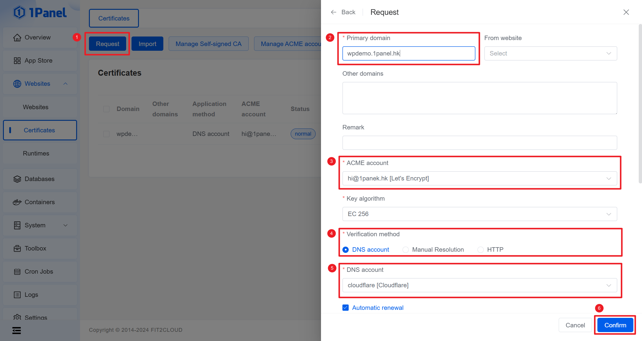Toggle the Automatic renewal checkbox
The width and height of the screenshot is (642, 341).
(x=345, y=308)
